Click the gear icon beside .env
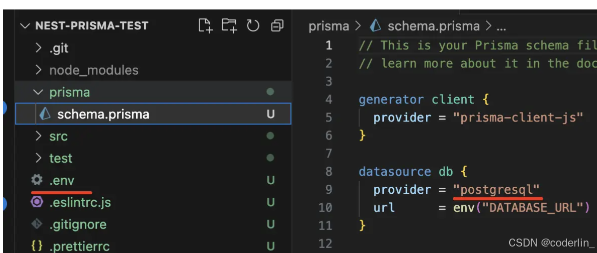Screen dimensions: 597x253 coord(37,180)
